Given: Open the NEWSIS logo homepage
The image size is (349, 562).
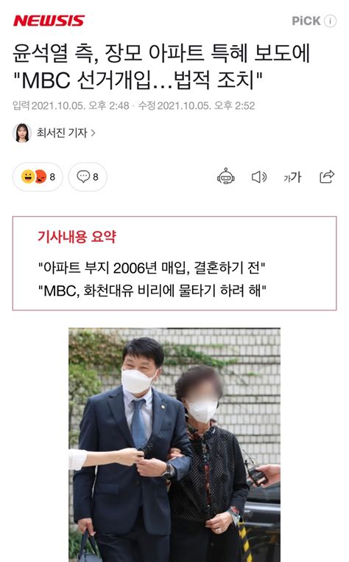Looking at the screenshot, I should (x=49, y=21).
